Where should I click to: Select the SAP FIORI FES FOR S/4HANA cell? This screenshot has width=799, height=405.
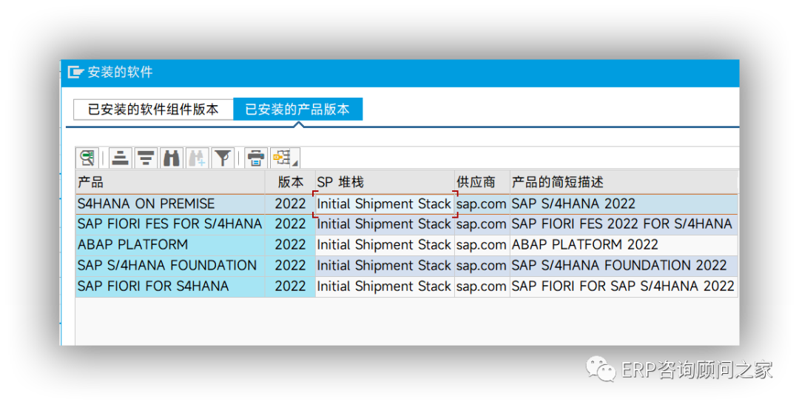[x=170, y=224]
